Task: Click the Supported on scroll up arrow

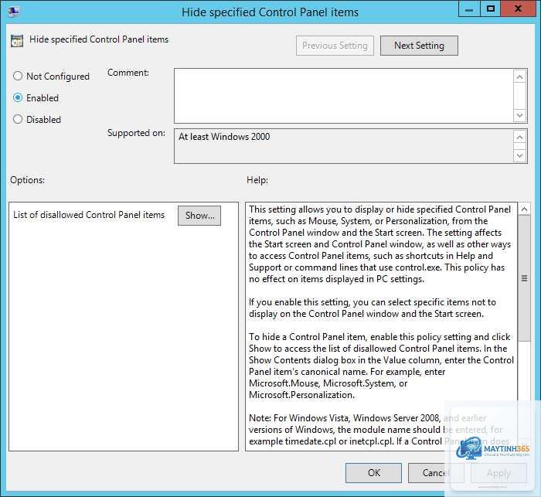Action: click(x=520, y=138)
